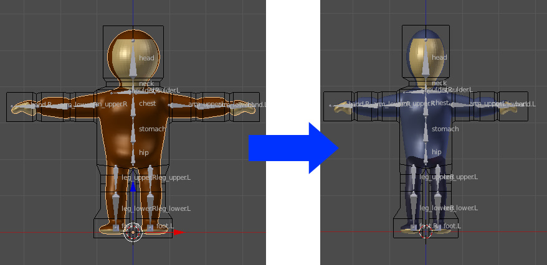547x265 pixels.
Task: Click the 3D cursor under the blue-suited character
Action: (426, 231)
